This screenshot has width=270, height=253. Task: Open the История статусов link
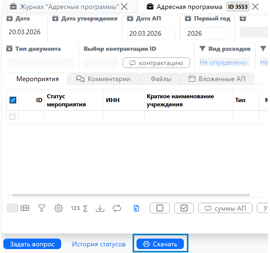tap(99, 244)
